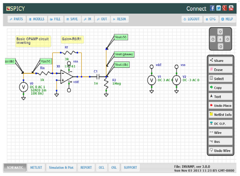Screen dimensions: 240x176
Task: Open the Twitter icon
Action: pyautogui.click(x=218, y=8)
